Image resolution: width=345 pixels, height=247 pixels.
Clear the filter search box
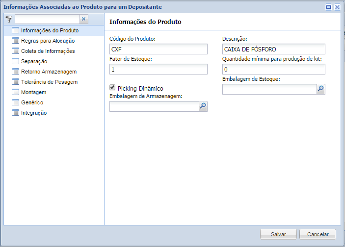click(x=83, y=19)
